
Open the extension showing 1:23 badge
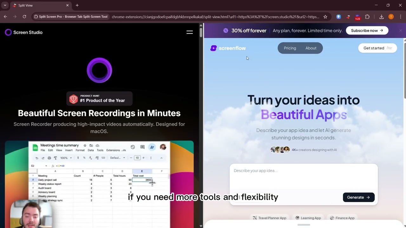pyautogui.click(x=357, y=17)
